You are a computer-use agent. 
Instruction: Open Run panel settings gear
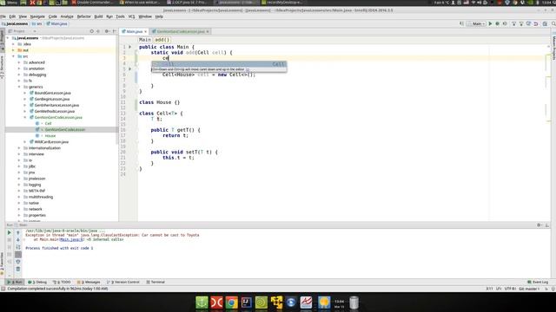539,225
